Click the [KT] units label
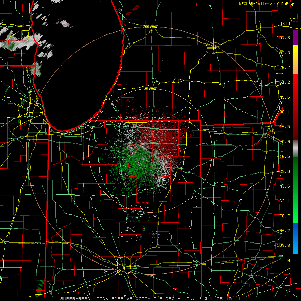Viewport: 301px width, 301px height. (x=286, y=23)
